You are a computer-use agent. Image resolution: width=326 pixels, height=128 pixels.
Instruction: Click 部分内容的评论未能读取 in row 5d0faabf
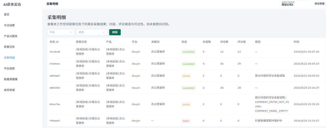pos(270,76)
